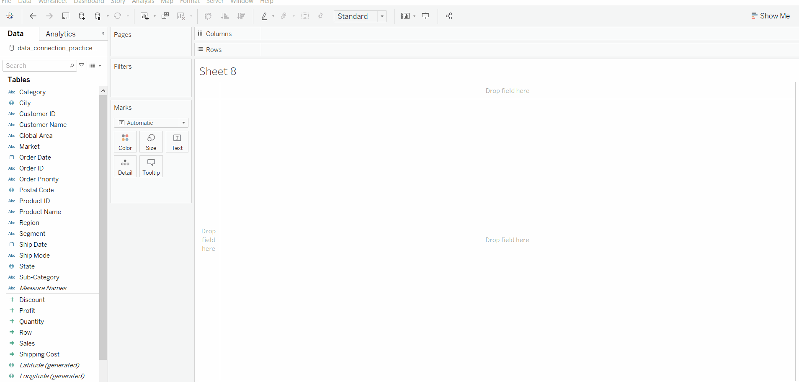Image resolution: width=799 pixels, height=382 pixels.
Task: Click the Show Mark Labels icon
Action: (305, 16)
